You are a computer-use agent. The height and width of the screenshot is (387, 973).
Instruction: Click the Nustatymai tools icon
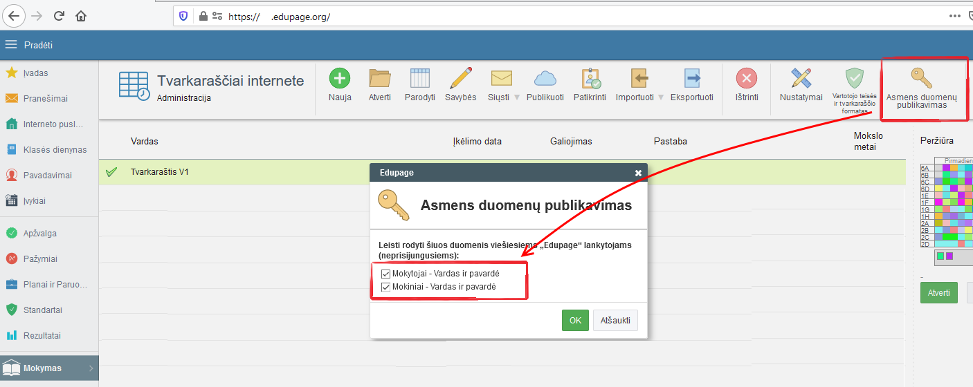click(x=801, y=78)
